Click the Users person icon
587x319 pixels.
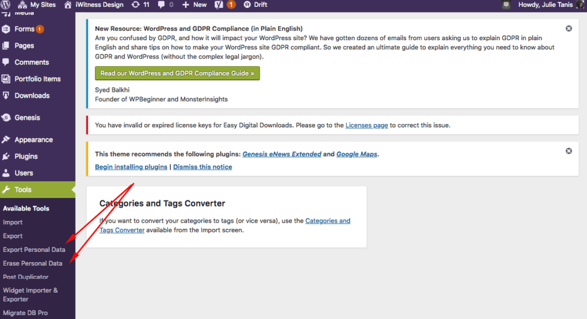pos(6,173)
